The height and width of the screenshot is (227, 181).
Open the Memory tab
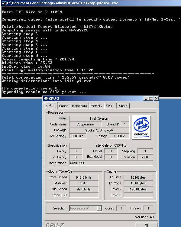tap(96, 106)
